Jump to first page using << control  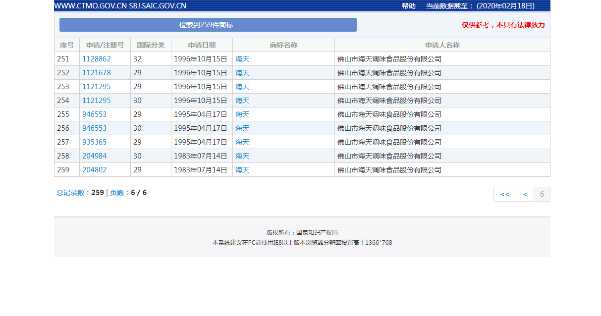tap(504, 194)
